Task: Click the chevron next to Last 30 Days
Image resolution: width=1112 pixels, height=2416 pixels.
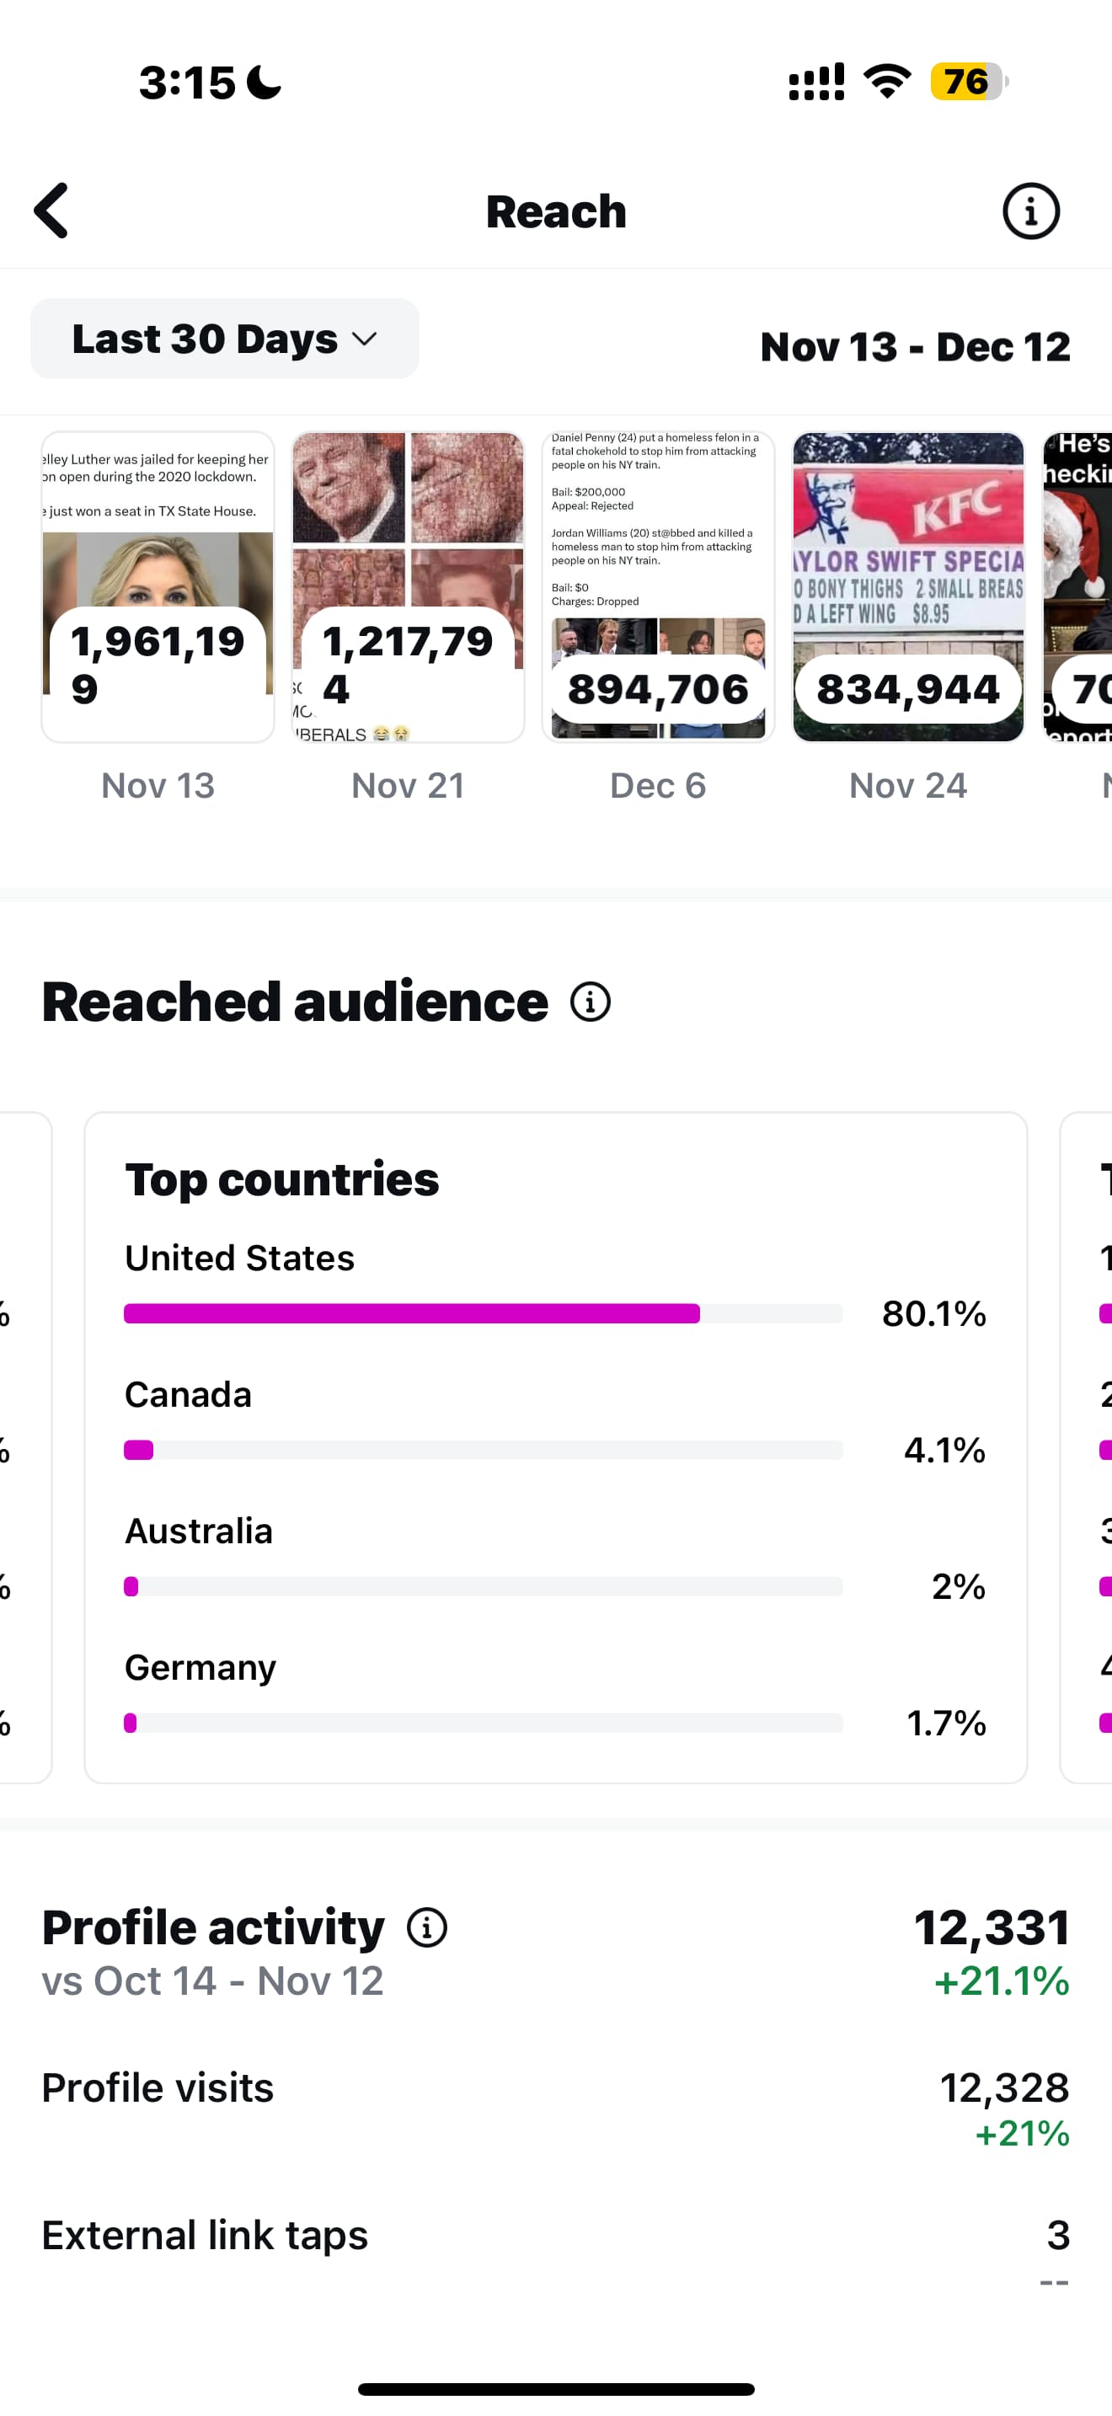Action: coord(364,339)
